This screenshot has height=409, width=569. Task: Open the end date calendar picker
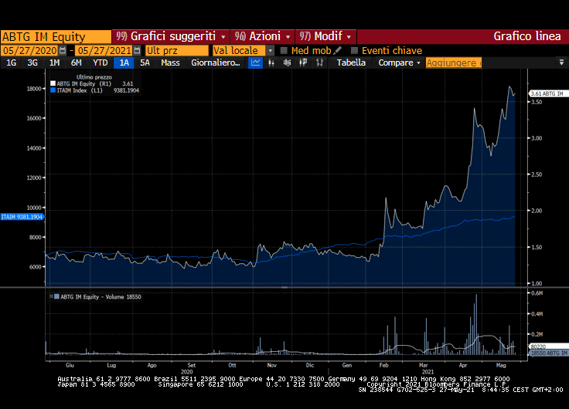tap(137, 50)
